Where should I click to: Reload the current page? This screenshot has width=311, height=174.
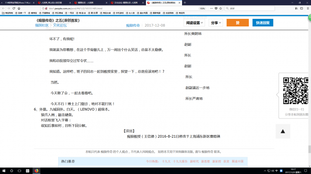[x=14, y=9]
